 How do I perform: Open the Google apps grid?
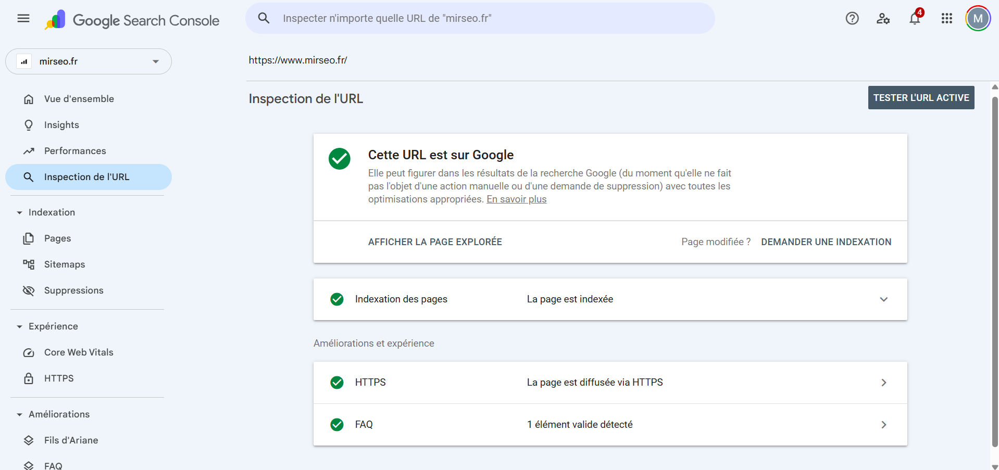point(947,18)
